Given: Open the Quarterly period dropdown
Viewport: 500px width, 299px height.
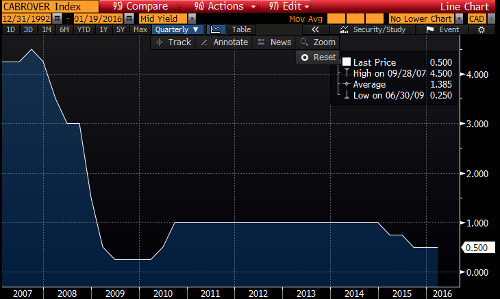Looking at the screenshot, I should [x=177, y=29].
